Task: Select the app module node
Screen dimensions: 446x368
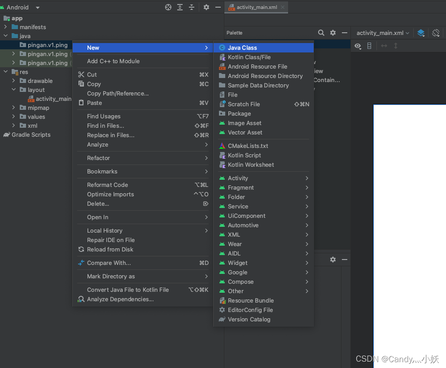Action: click(13, 18)
